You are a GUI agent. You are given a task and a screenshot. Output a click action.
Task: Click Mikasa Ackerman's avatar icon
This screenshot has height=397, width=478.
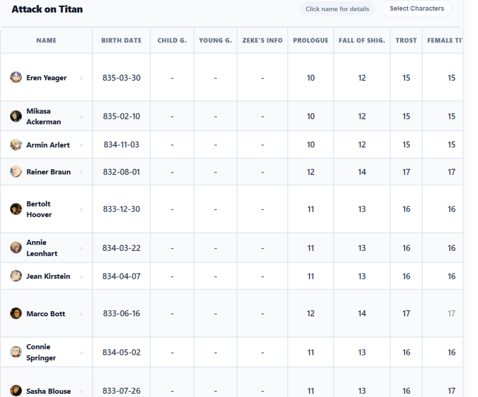(x=16, y=116)
